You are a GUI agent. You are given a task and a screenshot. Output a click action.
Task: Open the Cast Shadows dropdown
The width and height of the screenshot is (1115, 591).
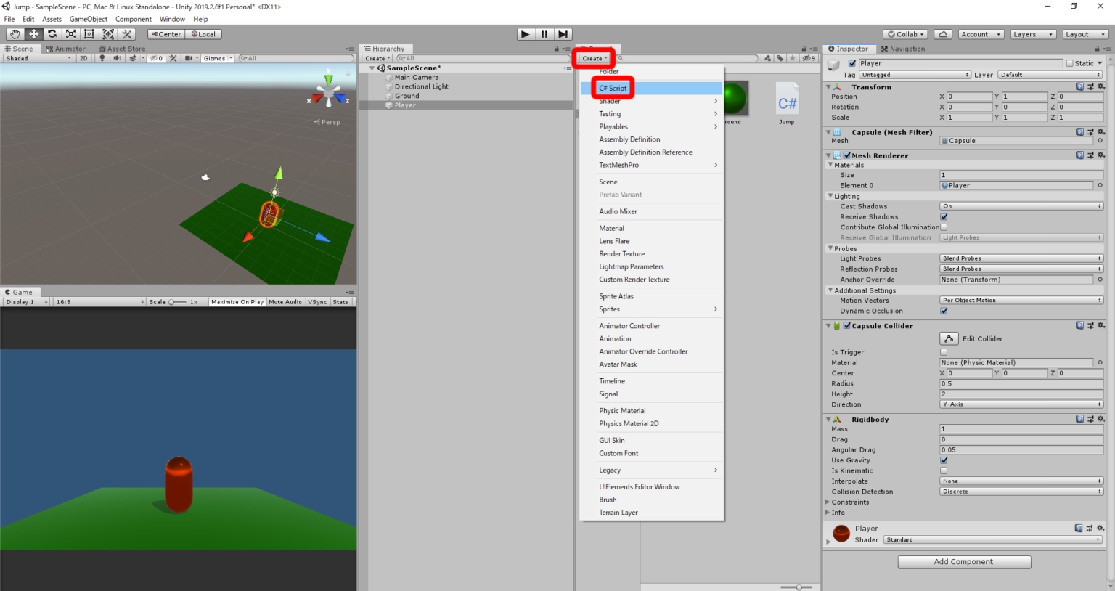coord(1021,205)
